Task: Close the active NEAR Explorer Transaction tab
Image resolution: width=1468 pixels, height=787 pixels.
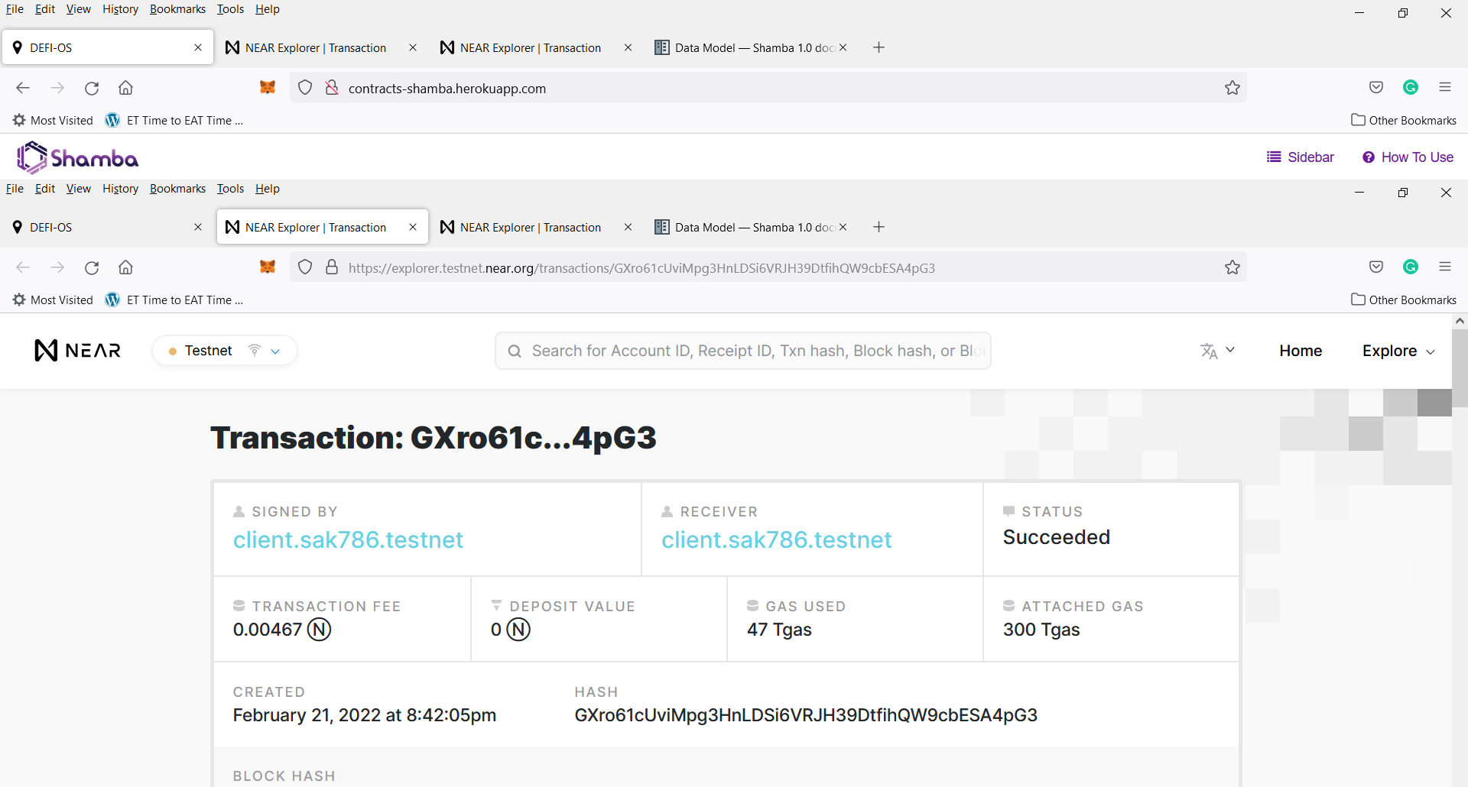Action: click(x=413, y=227)
